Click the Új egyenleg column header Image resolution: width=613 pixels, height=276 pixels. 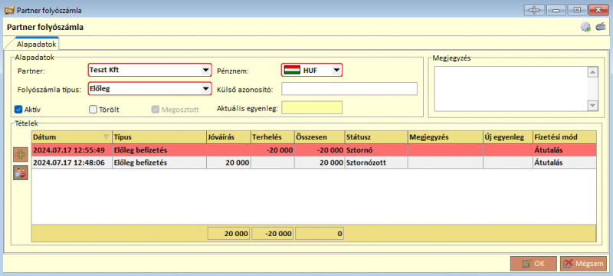click(508, 137)
